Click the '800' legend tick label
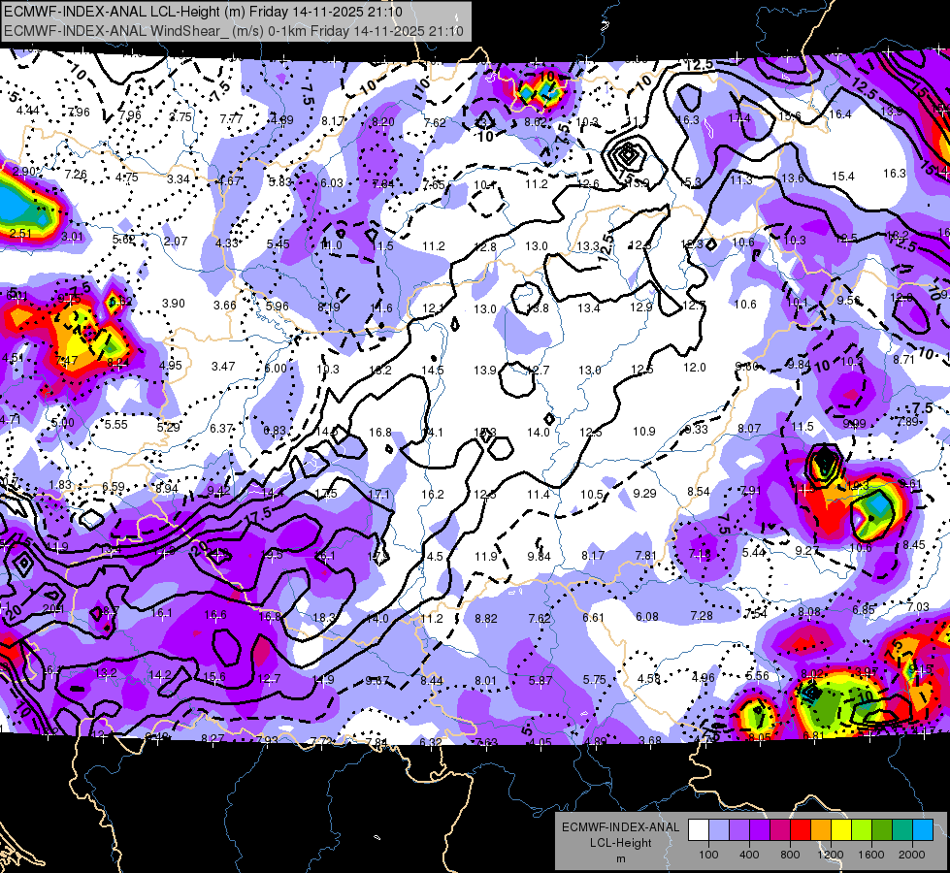This screenshot has width=950, height=873. 790,855
